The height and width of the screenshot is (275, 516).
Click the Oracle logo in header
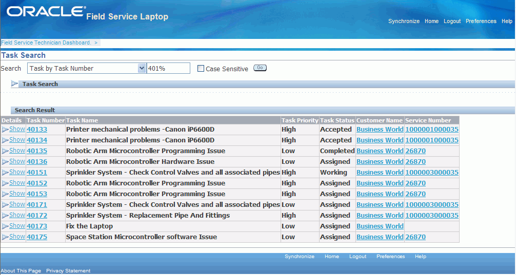point(46,11)
